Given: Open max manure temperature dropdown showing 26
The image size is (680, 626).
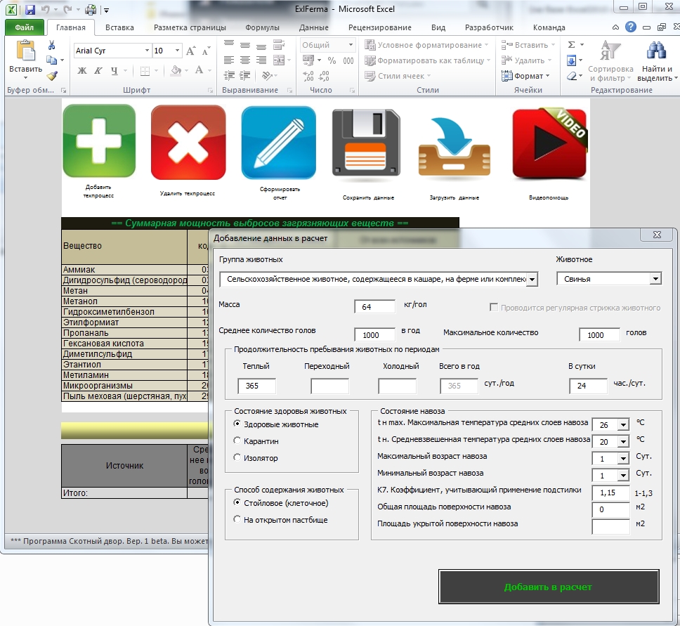Looking at the screenshot, I should [x=623, y=425].
